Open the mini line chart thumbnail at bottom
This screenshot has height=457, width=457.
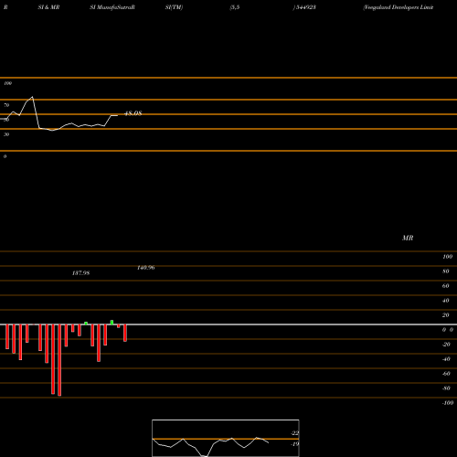tap(226, 438)
